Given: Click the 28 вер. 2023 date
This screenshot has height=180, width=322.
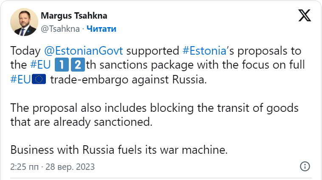Looking at the screenshot, I should [70, 167].
